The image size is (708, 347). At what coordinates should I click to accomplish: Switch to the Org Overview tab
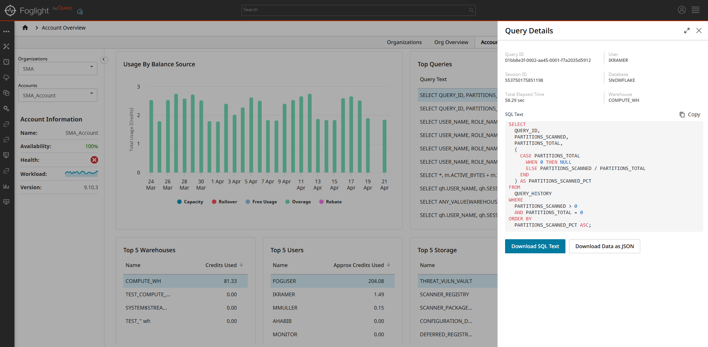(x=451, y=42)
